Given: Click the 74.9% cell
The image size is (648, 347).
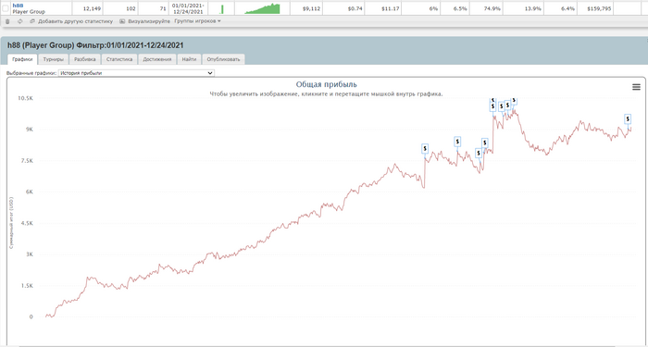Looking at the screenshot, I should pos(486,8).
